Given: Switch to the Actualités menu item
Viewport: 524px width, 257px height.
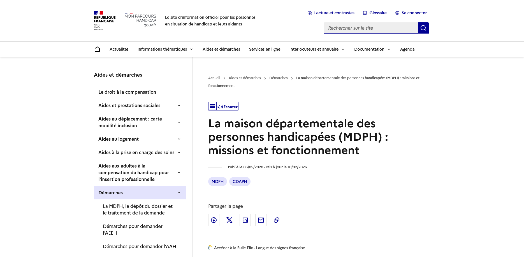Looking at the screenshot, I should (x=119, y=49).
